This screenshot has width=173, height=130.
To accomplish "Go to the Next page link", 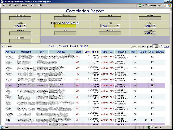I will point(167,47).
